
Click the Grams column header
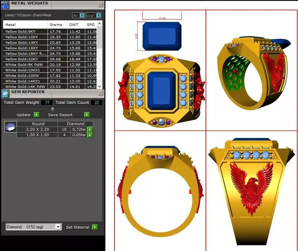pos(57,24)
